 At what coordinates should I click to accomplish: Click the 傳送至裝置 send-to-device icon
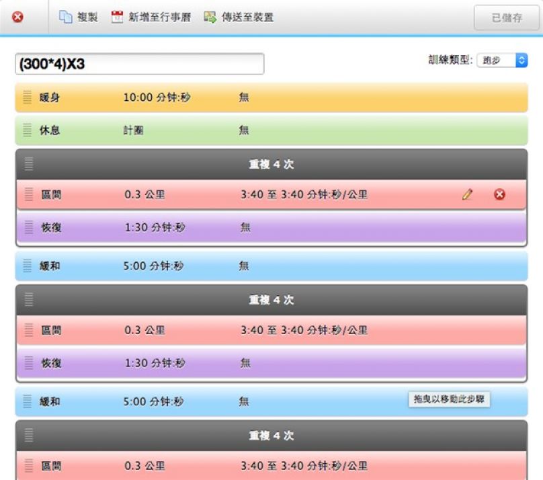(x=210, y=17)
